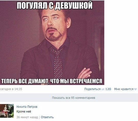Click the caption ТЕПЕРЬ ВСЕ ДУМАЮТ, ЧТО МЫ ВСТРЕЧАЕМСЯ
The image size is (138, 121).
52,81
